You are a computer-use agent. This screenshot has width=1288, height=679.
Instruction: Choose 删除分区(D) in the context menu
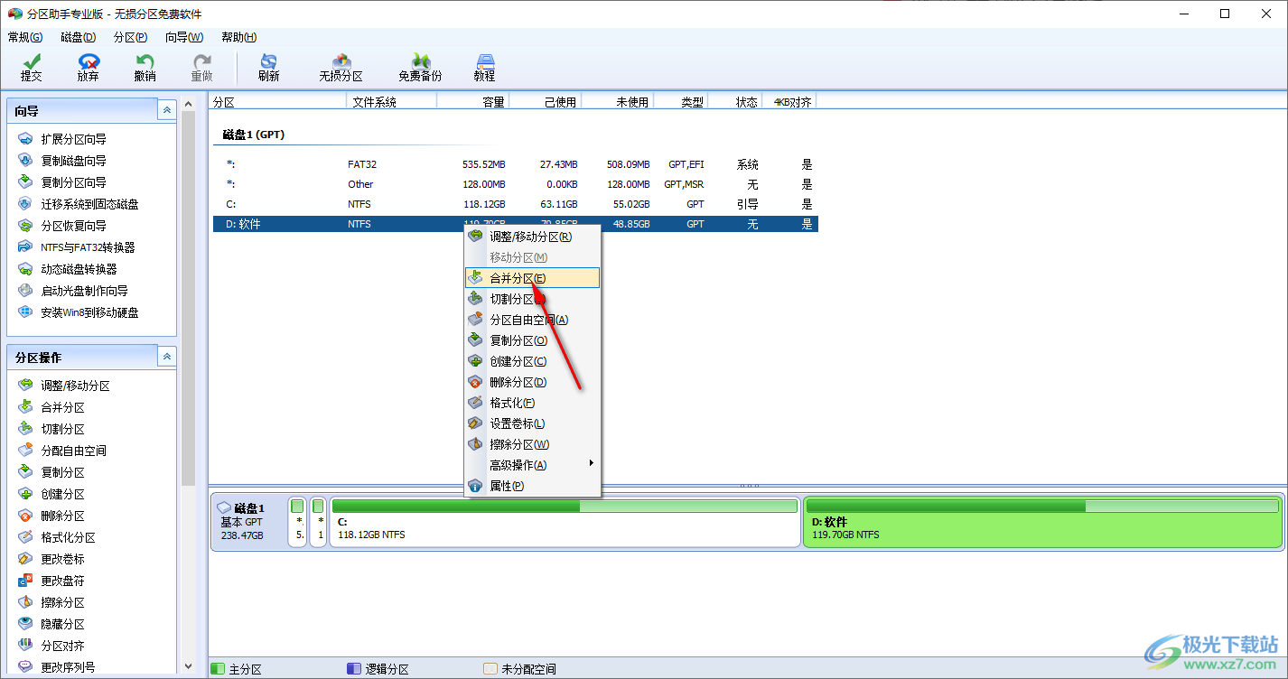click(532, 382)
